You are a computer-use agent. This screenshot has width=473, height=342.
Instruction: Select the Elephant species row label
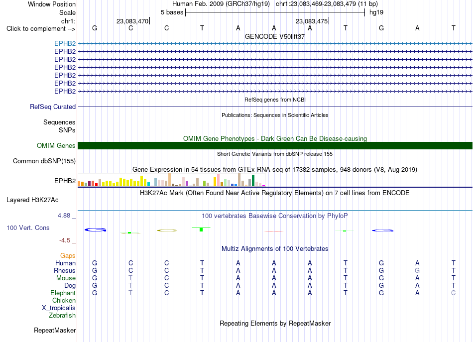[63, 293]
